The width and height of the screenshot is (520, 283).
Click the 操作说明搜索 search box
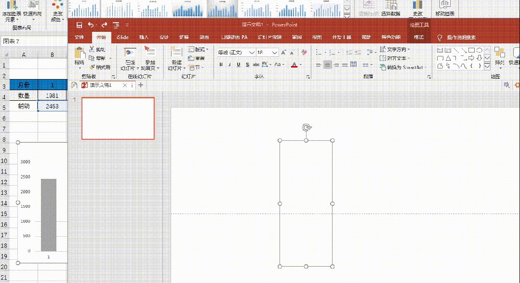click(461, 38)
